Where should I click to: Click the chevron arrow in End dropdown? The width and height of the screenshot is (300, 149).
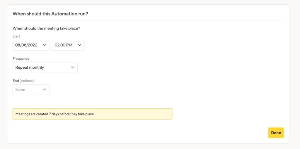click(45, 89)
